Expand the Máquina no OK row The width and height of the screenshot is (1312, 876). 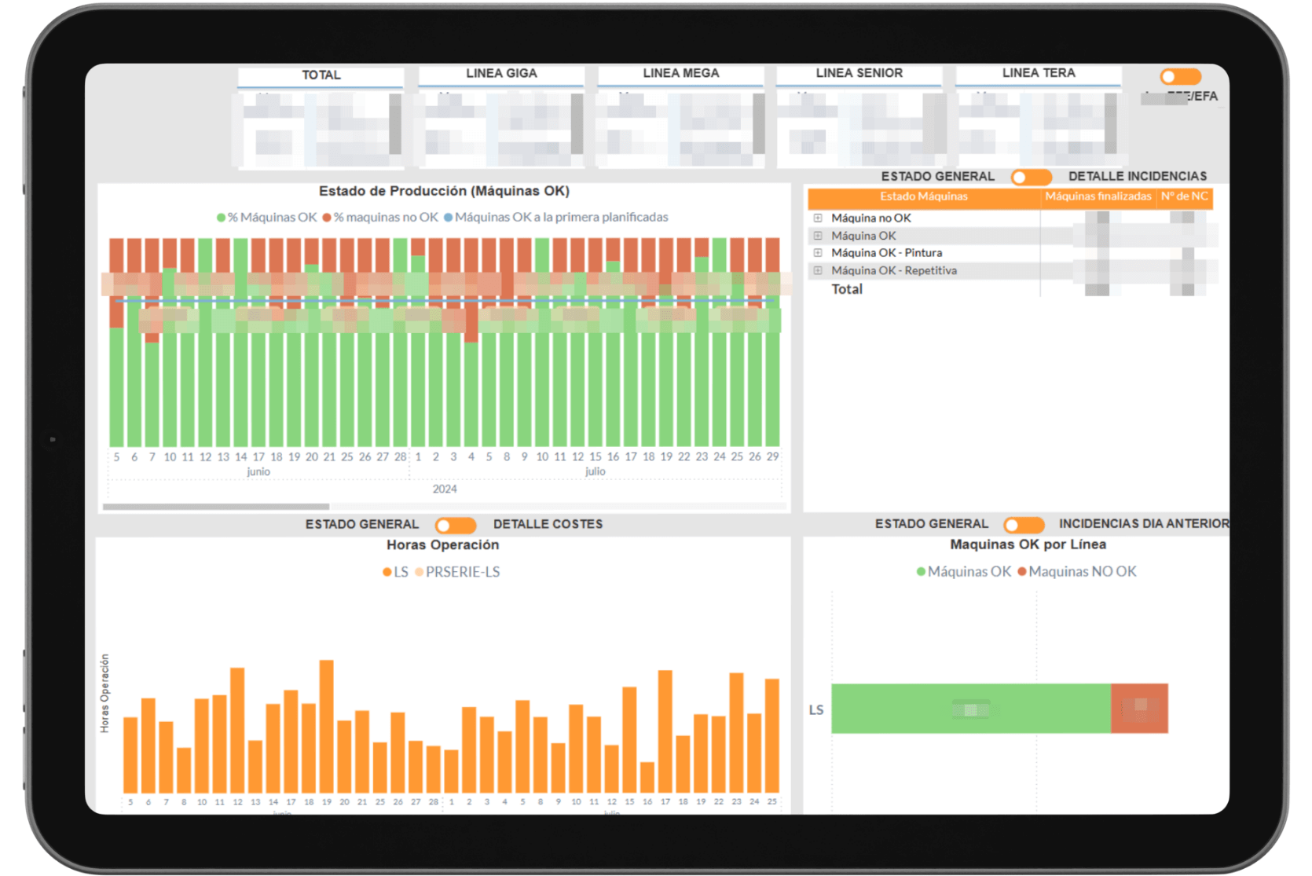[x=818, y=218]
